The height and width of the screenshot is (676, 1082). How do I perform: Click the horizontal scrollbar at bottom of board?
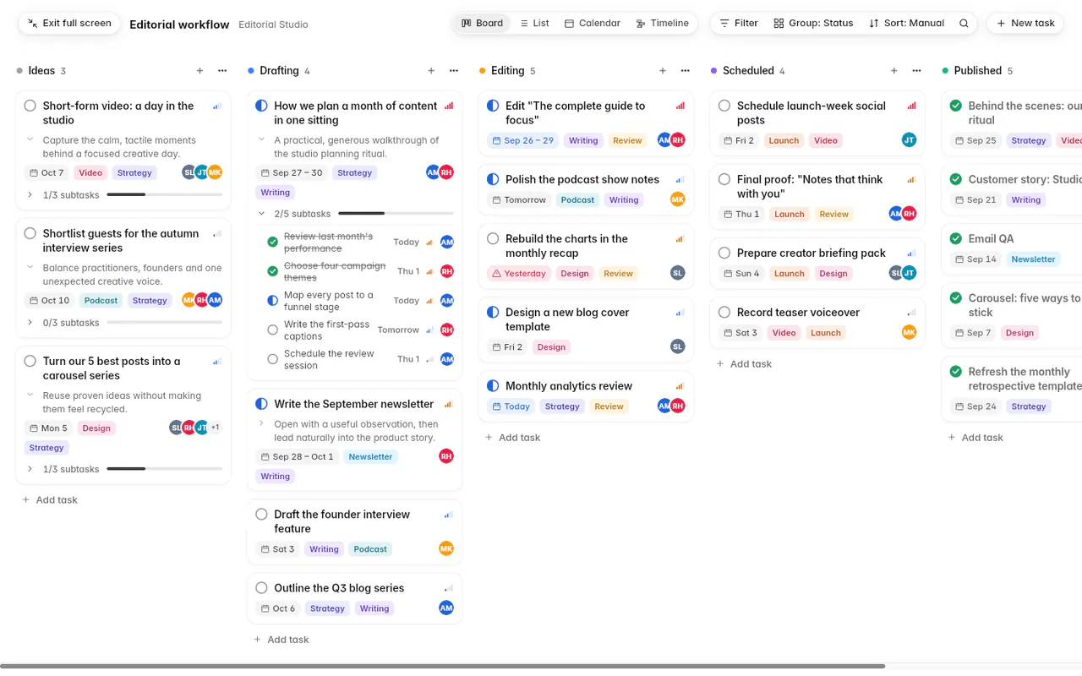[442, 666]
